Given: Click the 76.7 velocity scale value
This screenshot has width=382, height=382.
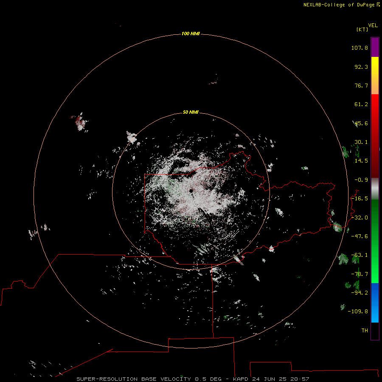Looking at the screenshot, I should 361,85.
